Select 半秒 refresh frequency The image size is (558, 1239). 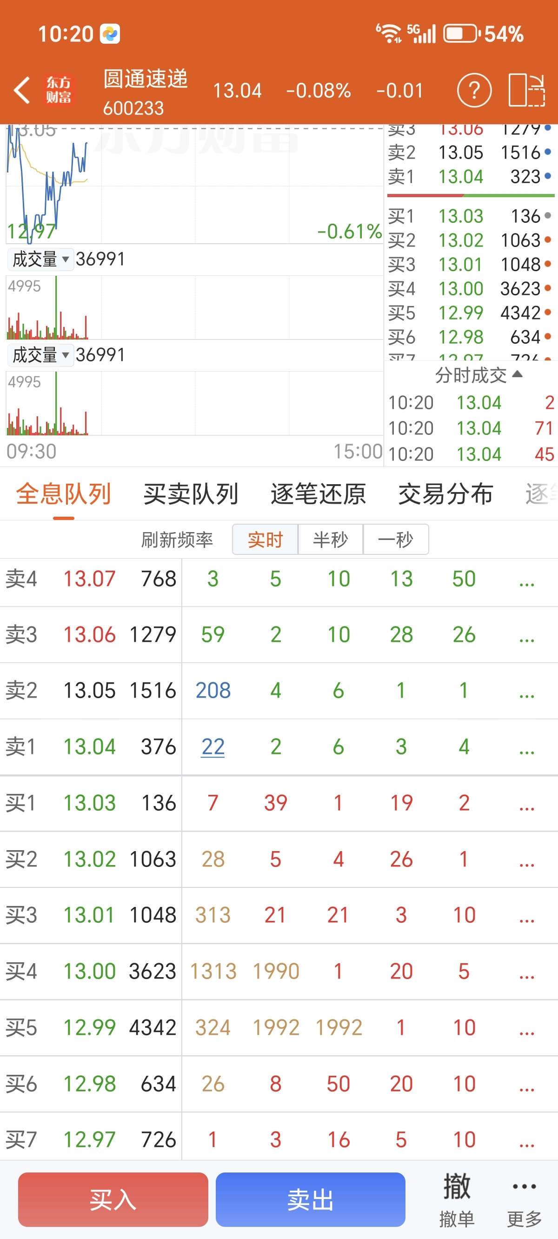pyautogui.click(x=331, y=539)
